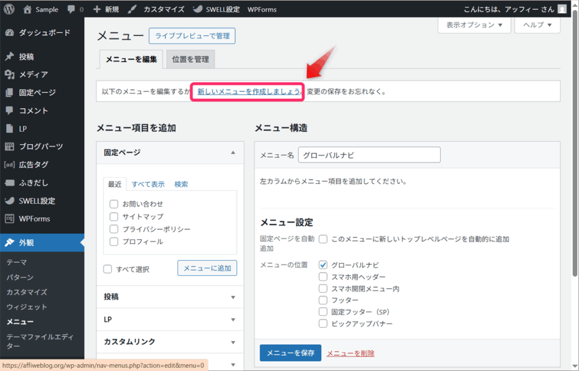Check the プライバシーポリシー page checkbox
Image resolution: width=579 pixels, height=371 pixels.
pos(114,229)
